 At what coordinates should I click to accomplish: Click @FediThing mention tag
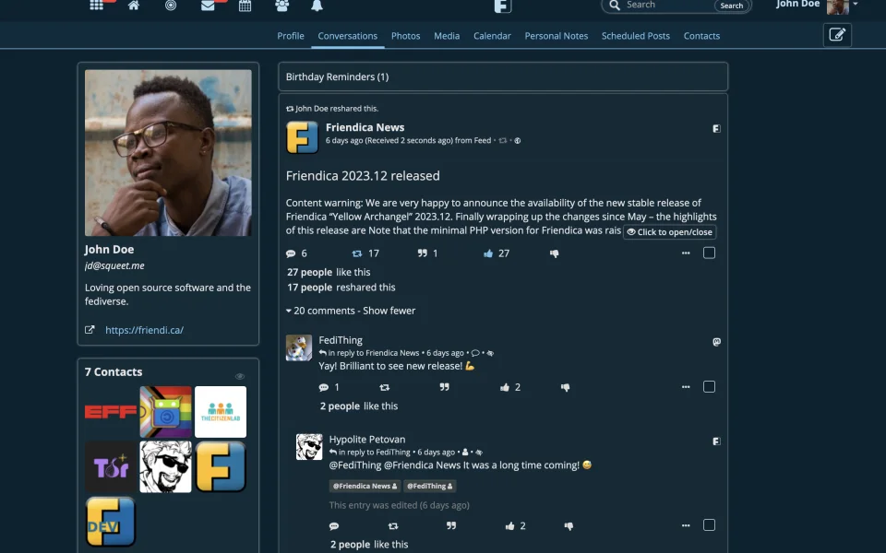pos(429,486)
